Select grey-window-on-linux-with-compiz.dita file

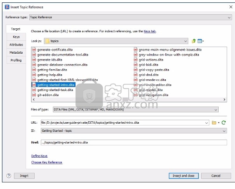click(x=169, y=55)
